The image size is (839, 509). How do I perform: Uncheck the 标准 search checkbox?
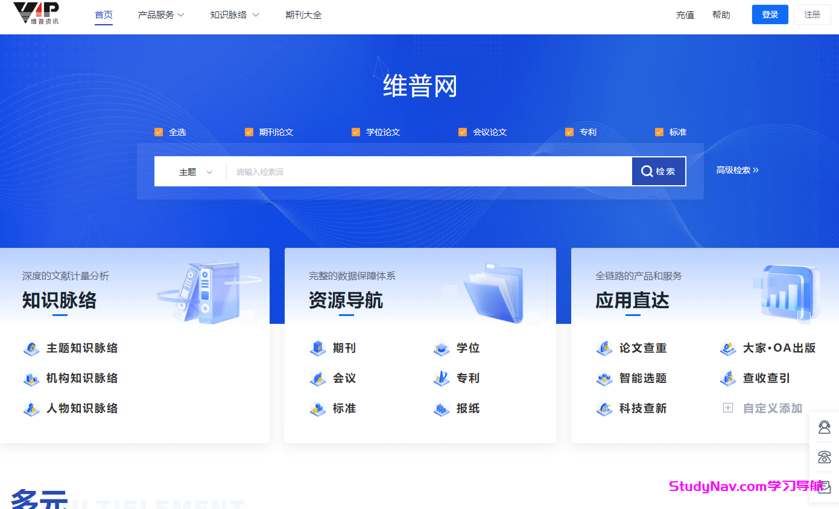(659, 132)
